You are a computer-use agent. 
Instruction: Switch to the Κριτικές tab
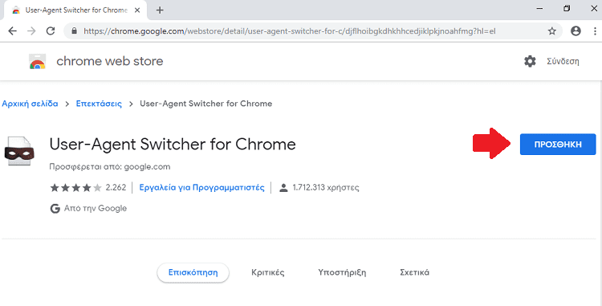tap(267, 272)
